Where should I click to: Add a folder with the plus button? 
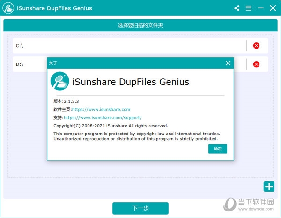pyautogui.click(x=269, y=187)
